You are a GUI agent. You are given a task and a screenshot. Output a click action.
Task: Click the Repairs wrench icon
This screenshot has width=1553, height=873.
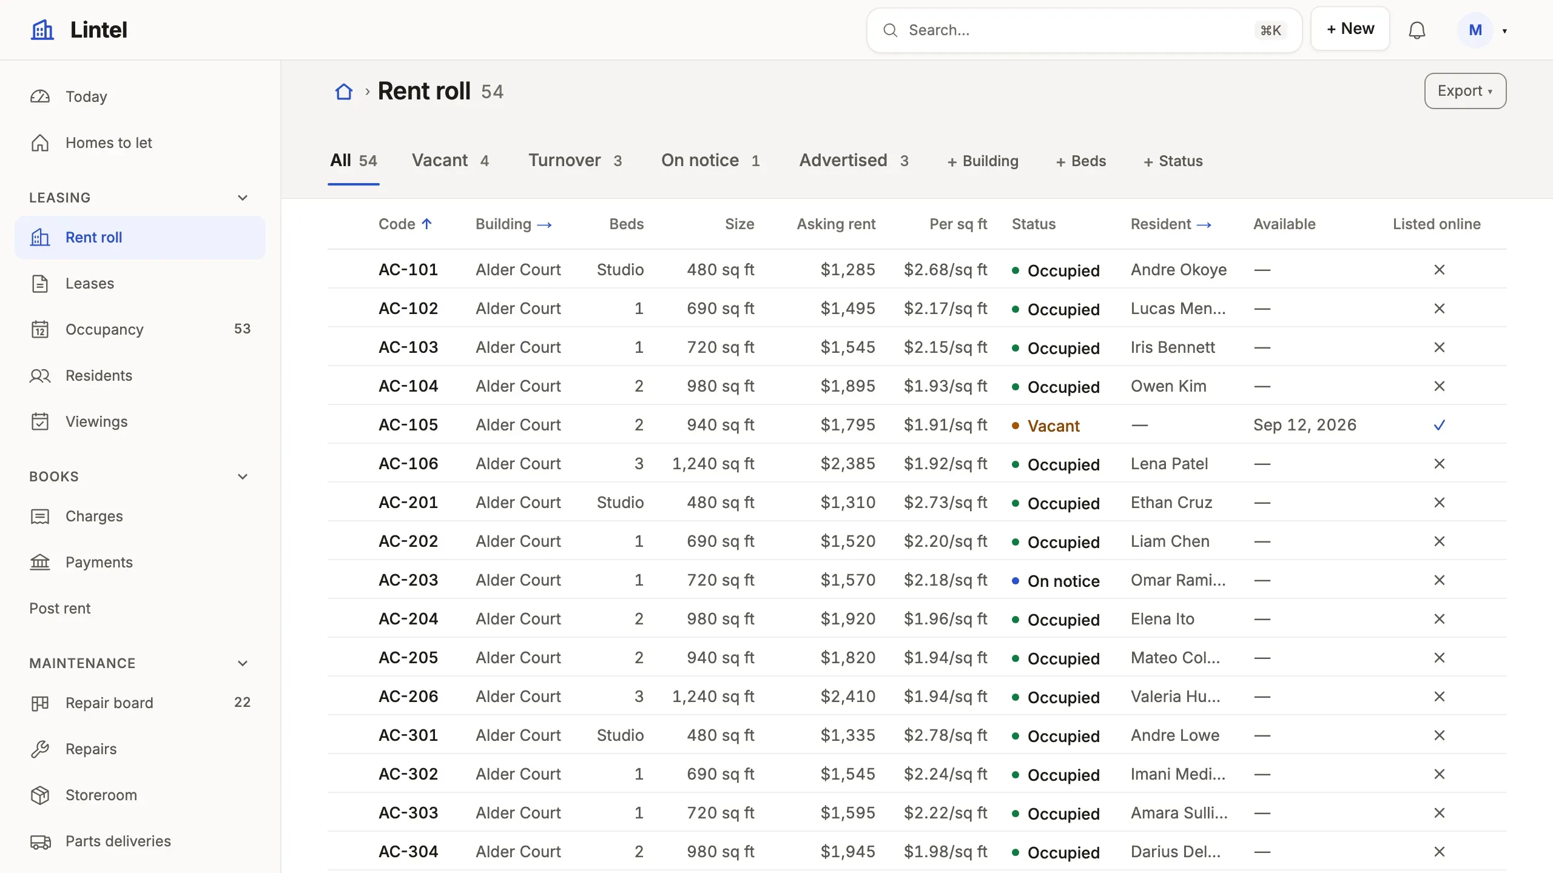(40, 749)
